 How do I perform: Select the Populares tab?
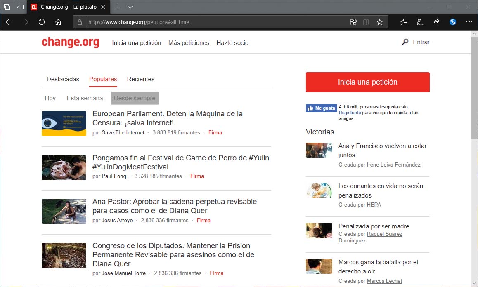click(103, 79)
